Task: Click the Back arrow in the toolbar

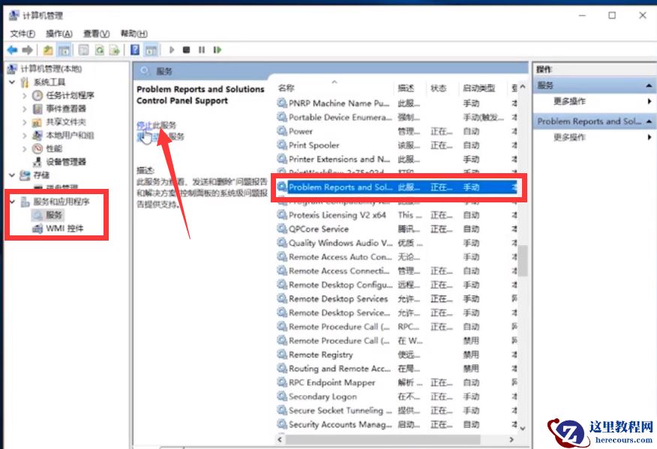Action: coord(12,50)
